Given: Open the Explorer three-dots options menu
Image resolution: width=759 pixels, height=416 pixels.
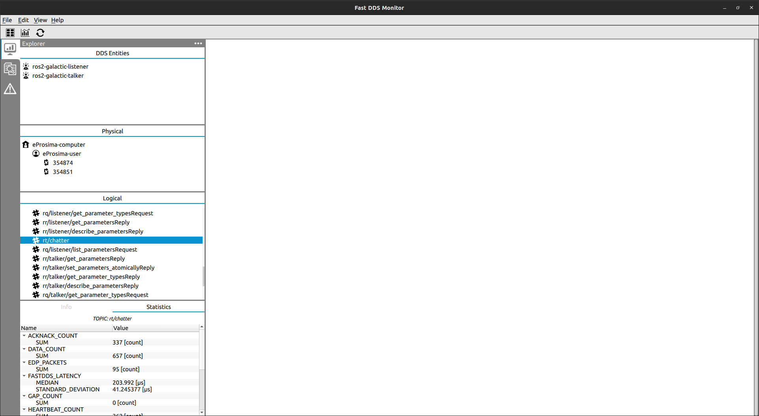Looking at the screenshot, I should click(198, 43).
